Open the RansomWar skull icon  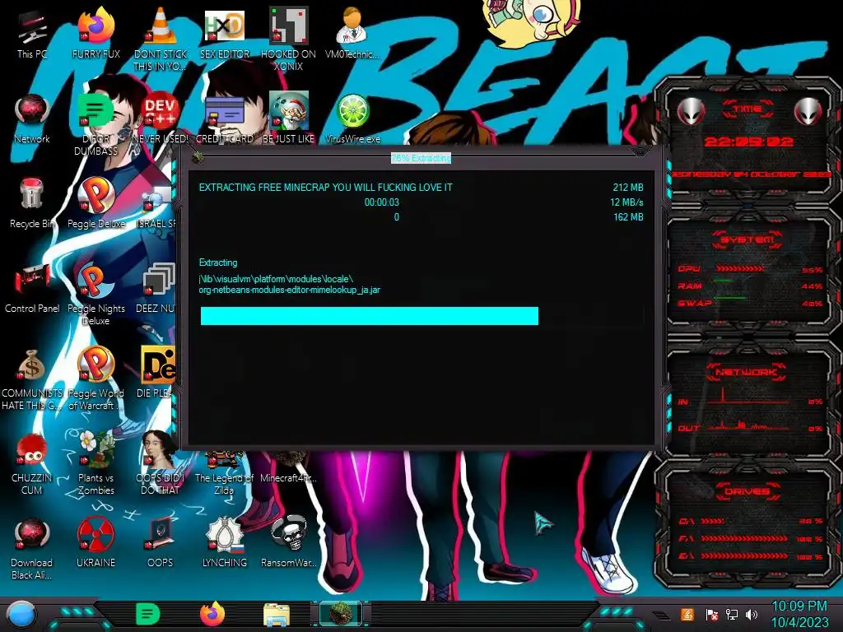(x=289, y=533)
